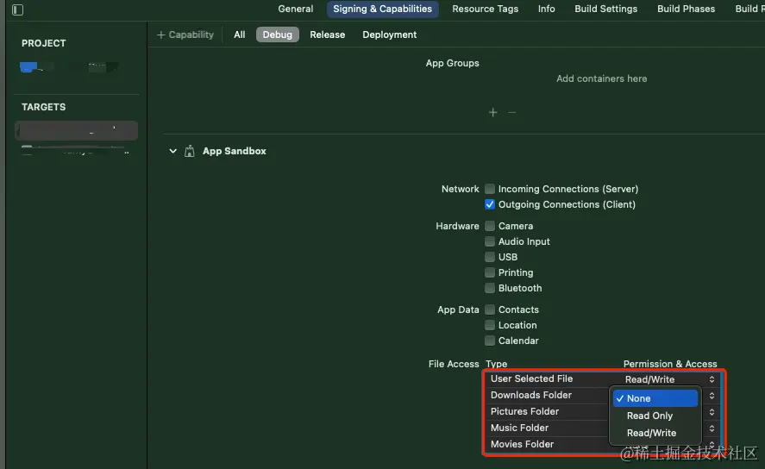Select the User Selected File row

pos(604,378)
